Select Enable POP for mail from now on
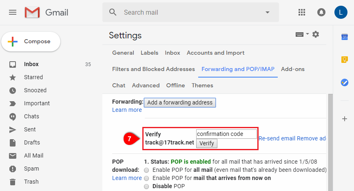The height and width of the screenshot is (191, 354). coord(146,178)
